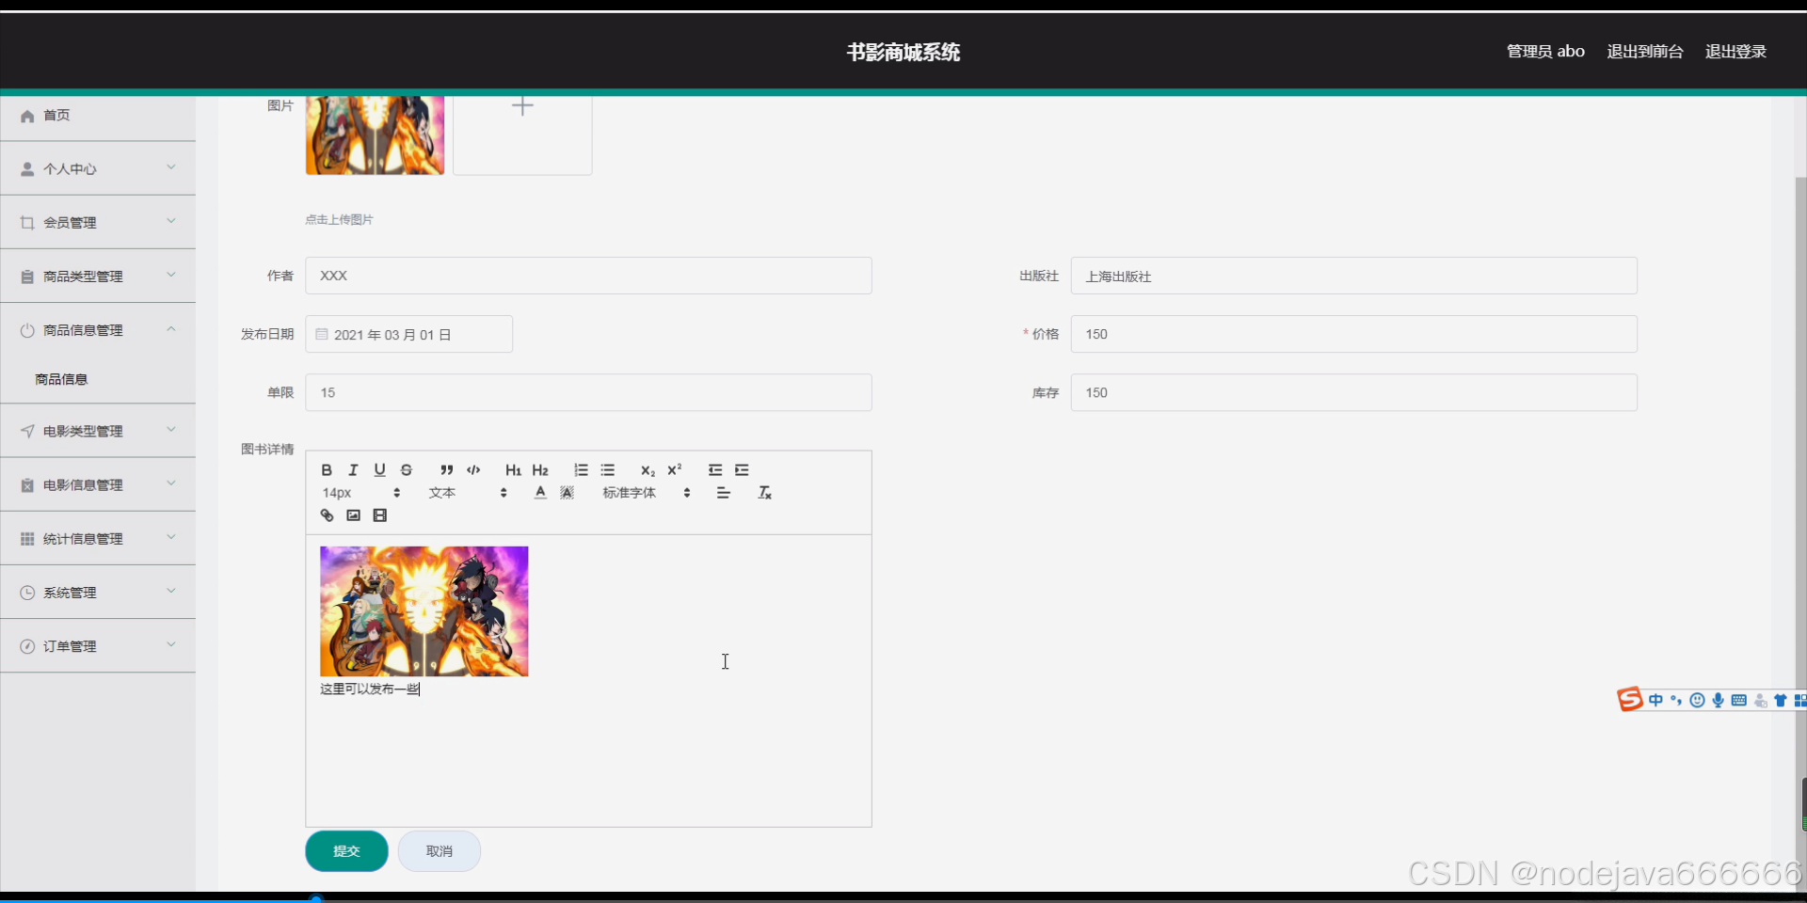Click plus box to upload image
This screenshot has height=903, width=1807.
pos(522,135)
